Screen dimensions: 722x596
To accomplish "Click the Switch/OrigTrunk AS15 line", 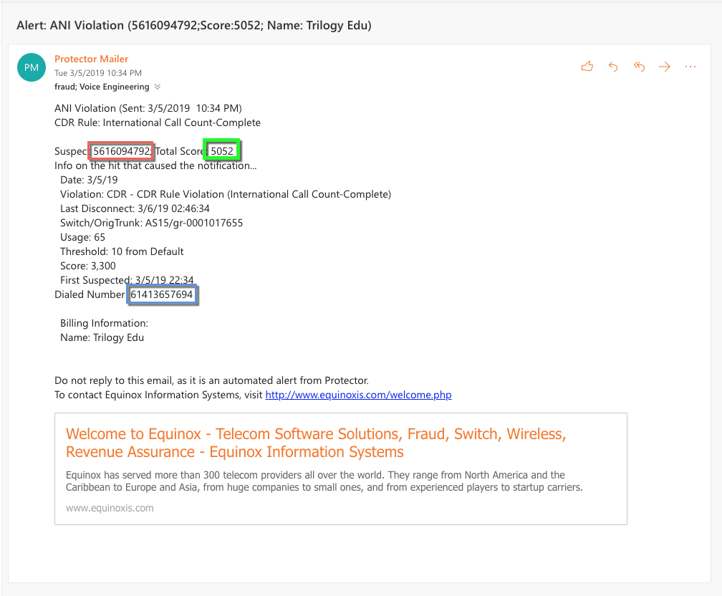I will tap(151, 223).
